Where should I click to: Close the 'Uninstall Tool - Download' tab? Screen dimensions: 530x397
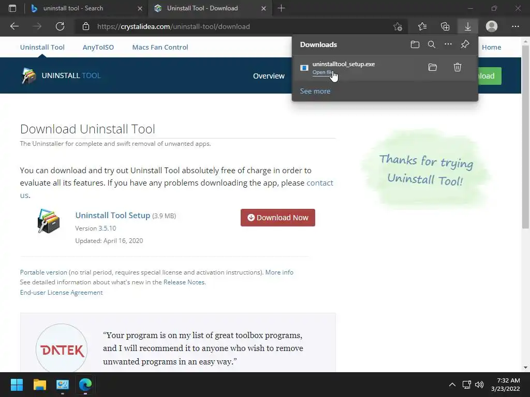263,8
